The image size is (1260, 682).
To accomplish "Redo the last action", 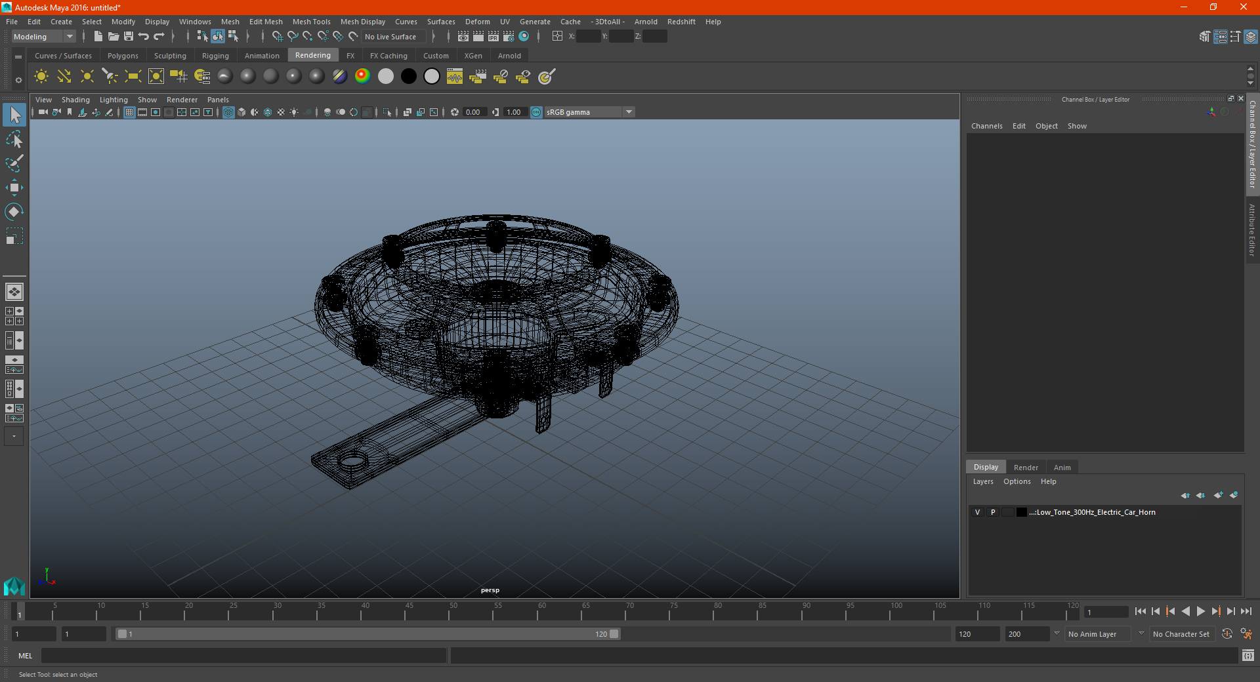I will coord(159,37).
